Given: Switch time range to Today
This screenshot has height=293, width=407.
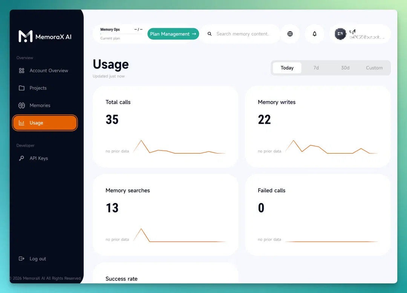Looking at the screenshot, I should tap(287, 68).
